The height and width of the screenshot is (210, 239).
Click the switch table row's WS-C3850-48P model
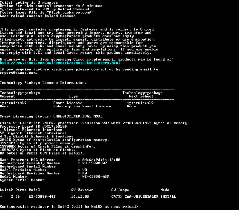pyautogui.click(x=42, y=196)
